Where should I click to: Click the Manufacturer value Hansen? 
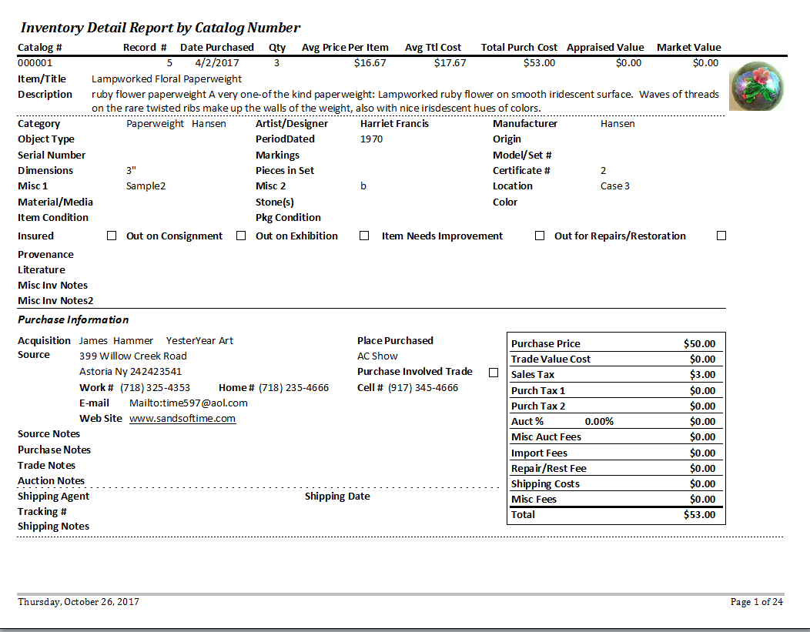(618, 124)
